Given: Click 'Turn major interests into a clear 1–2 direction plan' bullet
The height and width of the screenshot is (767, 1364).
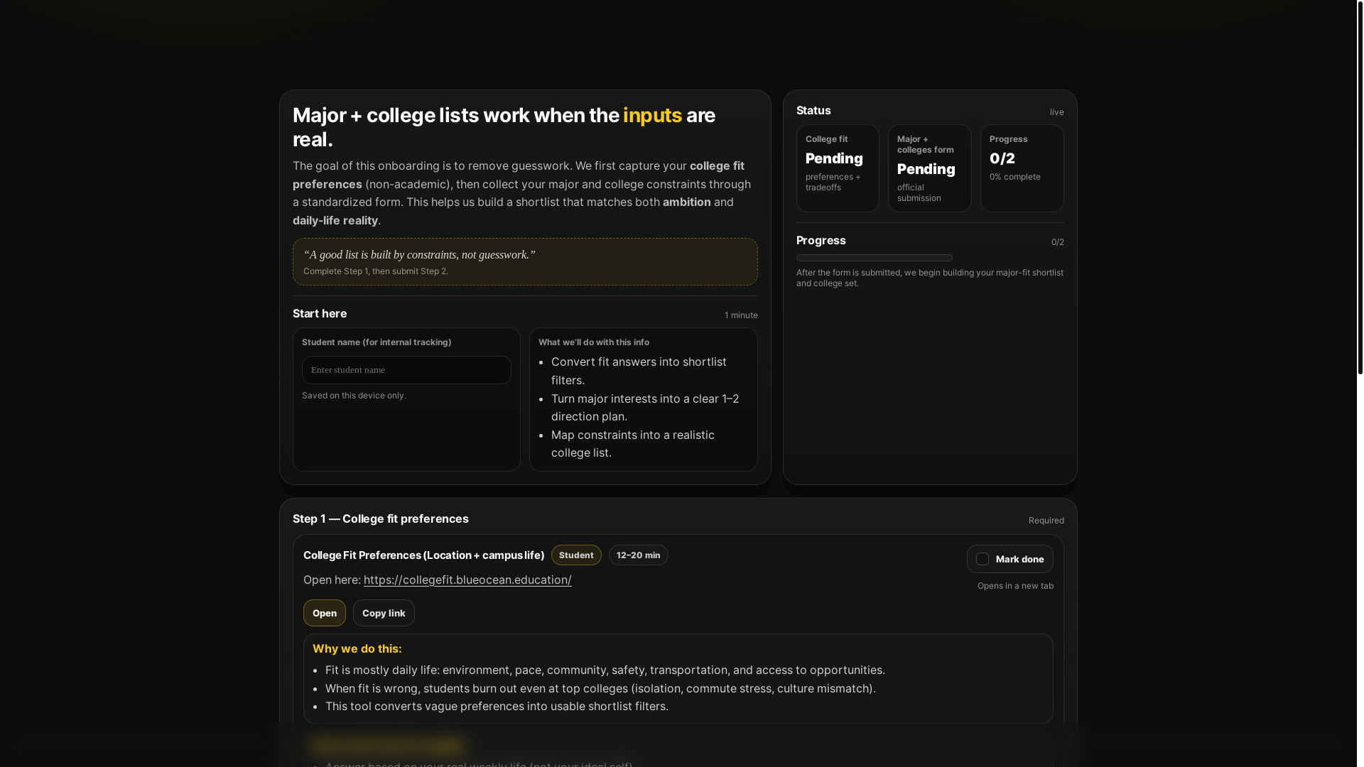Looking at the screenshot, I should pos(645,408).
